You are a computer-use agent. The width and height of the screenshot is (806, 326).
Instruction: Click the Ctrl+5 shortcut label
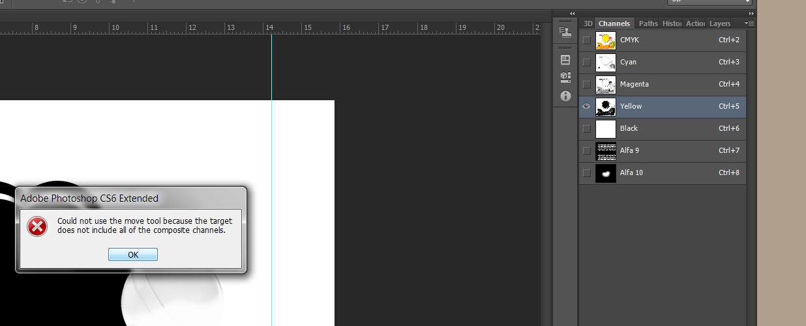click(x=729, y=107)
